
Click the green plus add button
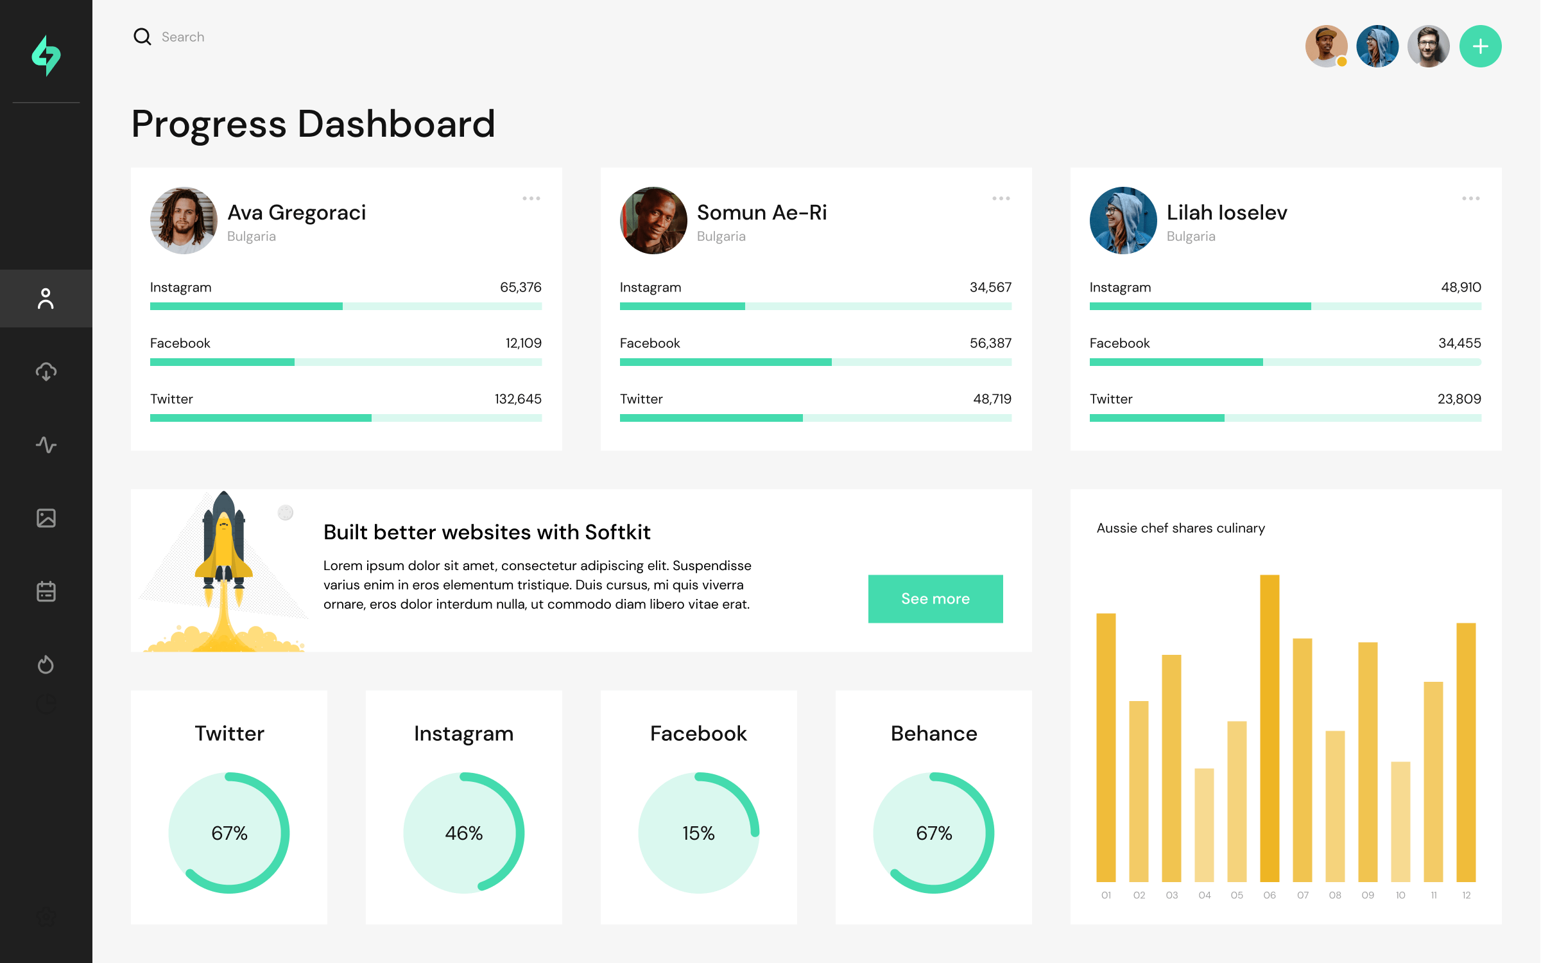point(1479,46)
